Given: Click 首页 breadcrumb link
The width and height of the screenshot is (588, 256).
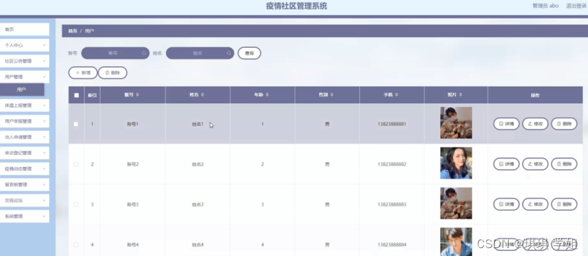Looking at the screenshot, I should coord(72,31).
